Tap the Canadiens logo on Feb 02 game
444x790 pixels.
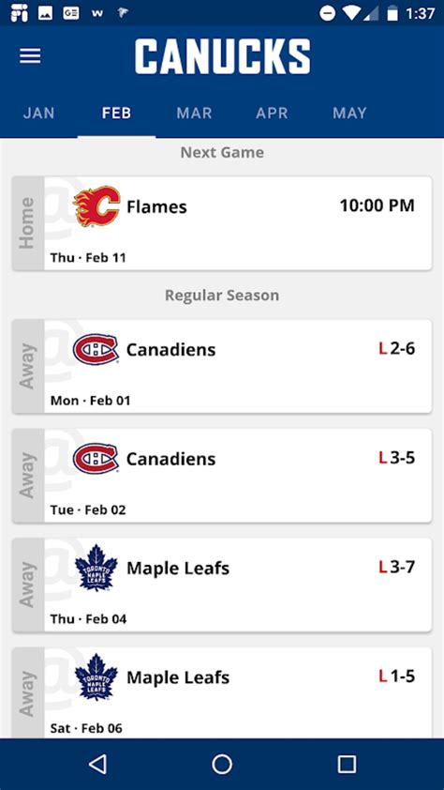(x=96, y=459)
